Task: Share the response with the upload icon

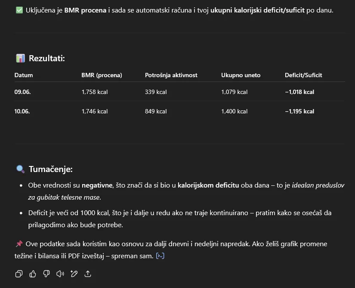Action: tap(88, 274)
